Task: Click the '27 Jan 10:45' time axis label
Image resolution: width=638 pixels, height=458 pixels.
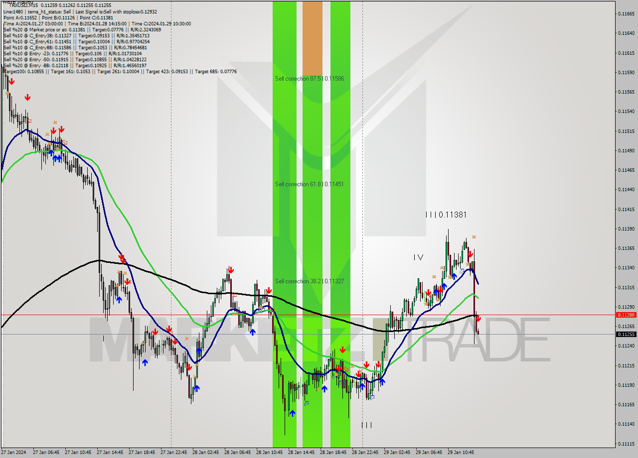Action: [78, 453]
